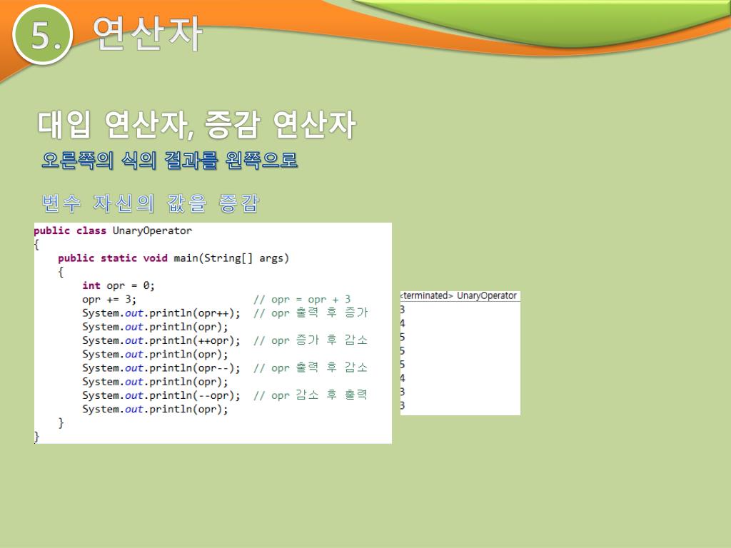
Task: Click the declaration 'int opr = 0;'
Action: pos(119,285)
